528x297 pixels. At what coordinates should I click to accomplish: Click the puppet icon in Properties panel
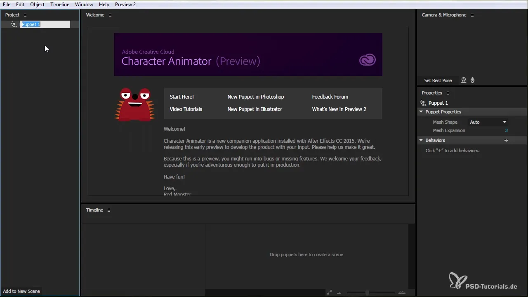point(423,103)
